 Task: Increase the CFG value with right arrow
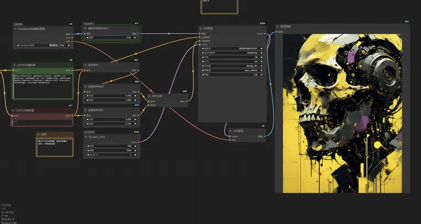(x=262, y=61)
